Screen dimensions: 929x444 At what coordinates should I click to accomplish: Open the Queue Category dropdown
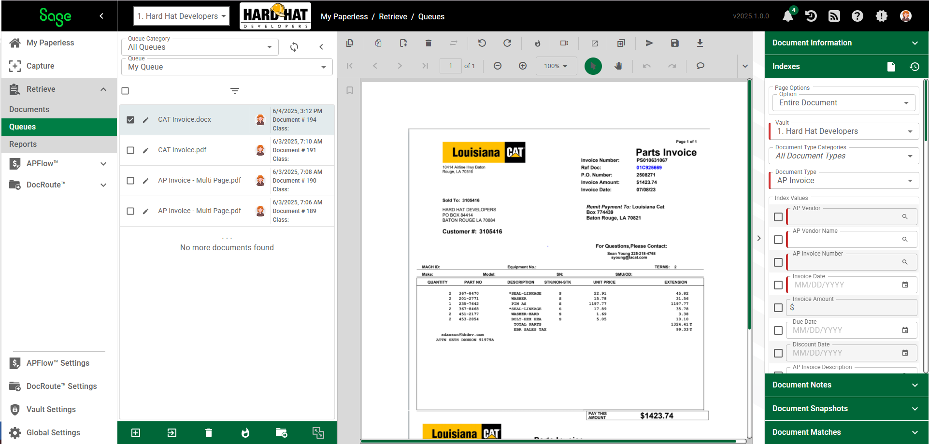coord(200,47)
